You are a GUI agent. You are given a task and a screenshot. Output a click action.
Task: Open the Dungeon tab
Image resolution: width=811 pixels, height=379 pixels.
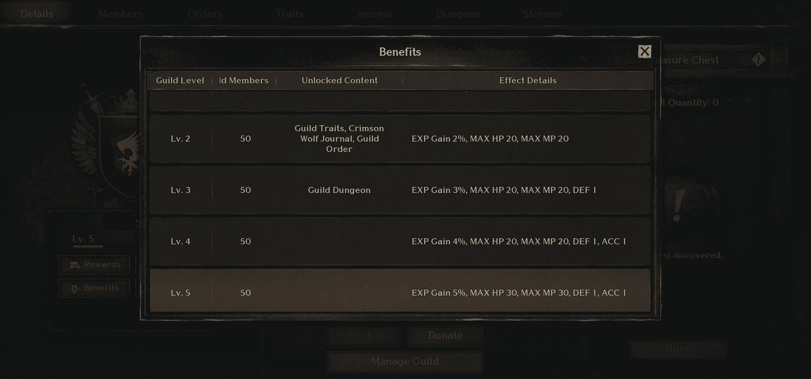click(x=458, y=14)
